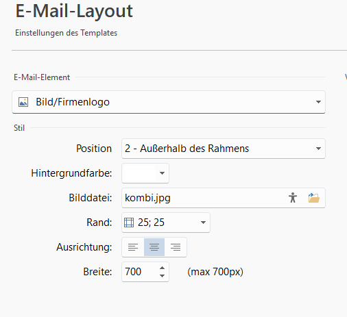Increase Breite with the up arrow
The width and height of the screenshot is (347, 317).
click(x=162, y=268)
